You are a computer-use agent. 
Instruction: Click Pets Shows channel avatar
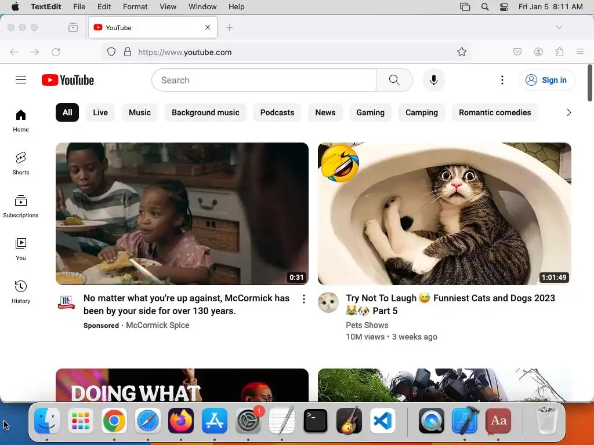pos(328,302)
